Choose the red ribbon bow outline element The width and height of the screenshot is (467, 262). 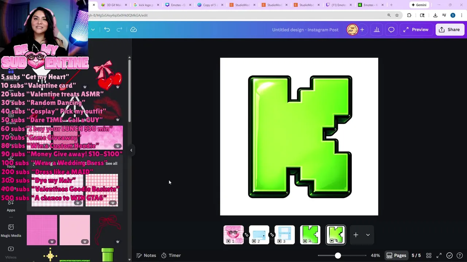(x=108, y=230)
